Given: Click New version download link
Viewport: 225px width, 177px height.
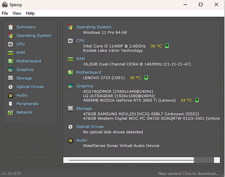Looking at the screenshot, I should 188,173.
